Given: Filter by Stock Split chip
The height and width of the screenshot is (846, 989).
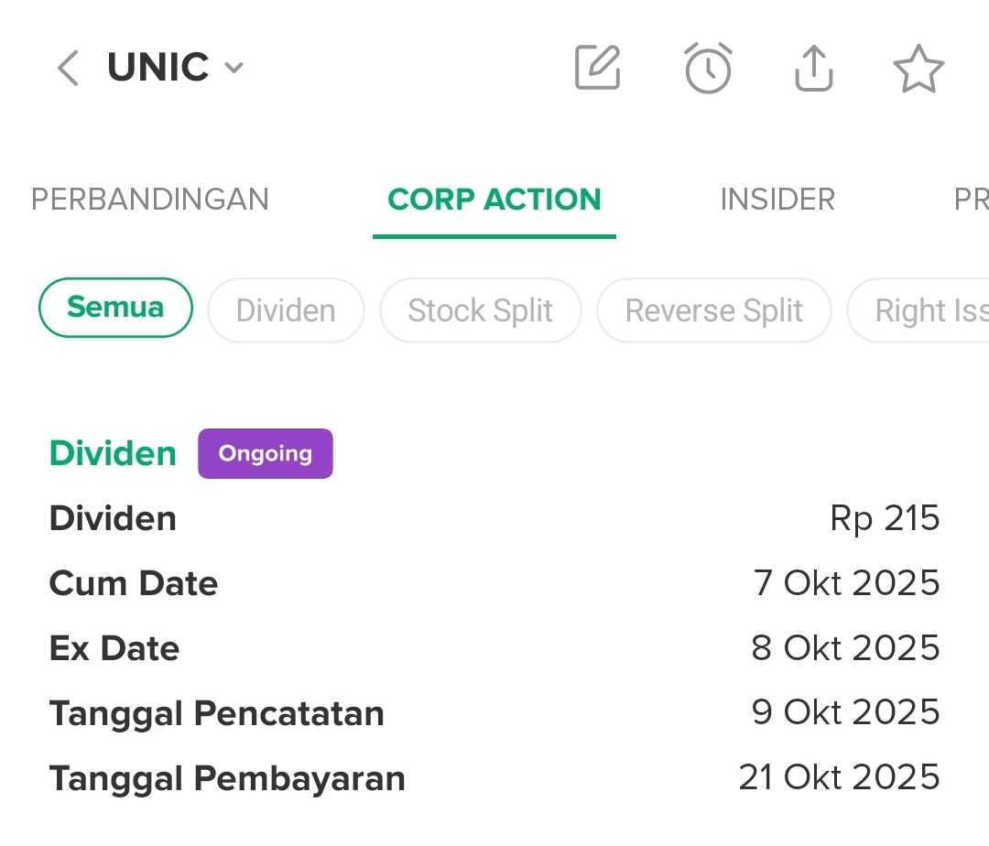Looking at the screenshot, I should (x=480, y=310).
